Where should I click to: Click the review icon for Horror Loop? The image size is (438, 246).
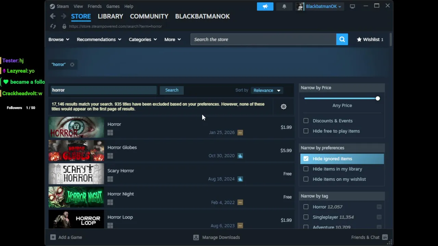(x=240, y=225)
